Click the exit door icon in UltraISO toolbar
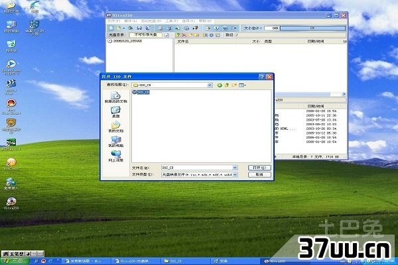398x265 pixels. tap(234, 28)
